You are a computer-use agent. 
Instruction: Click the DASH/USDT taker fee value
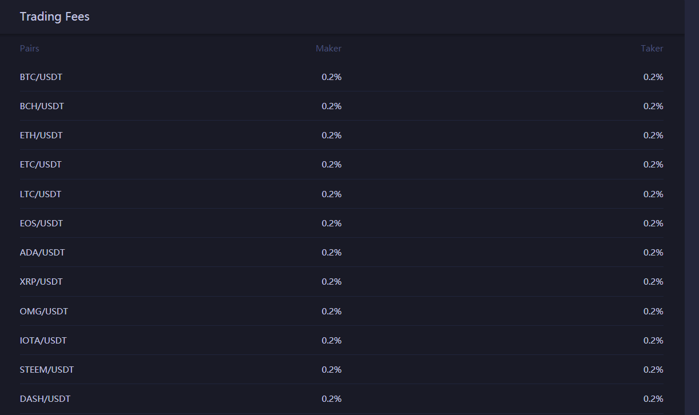click(654, 399)
